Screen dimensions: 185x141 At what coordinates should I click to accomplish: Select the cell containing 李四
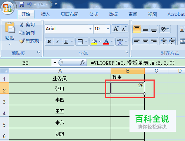coord(60,99)
